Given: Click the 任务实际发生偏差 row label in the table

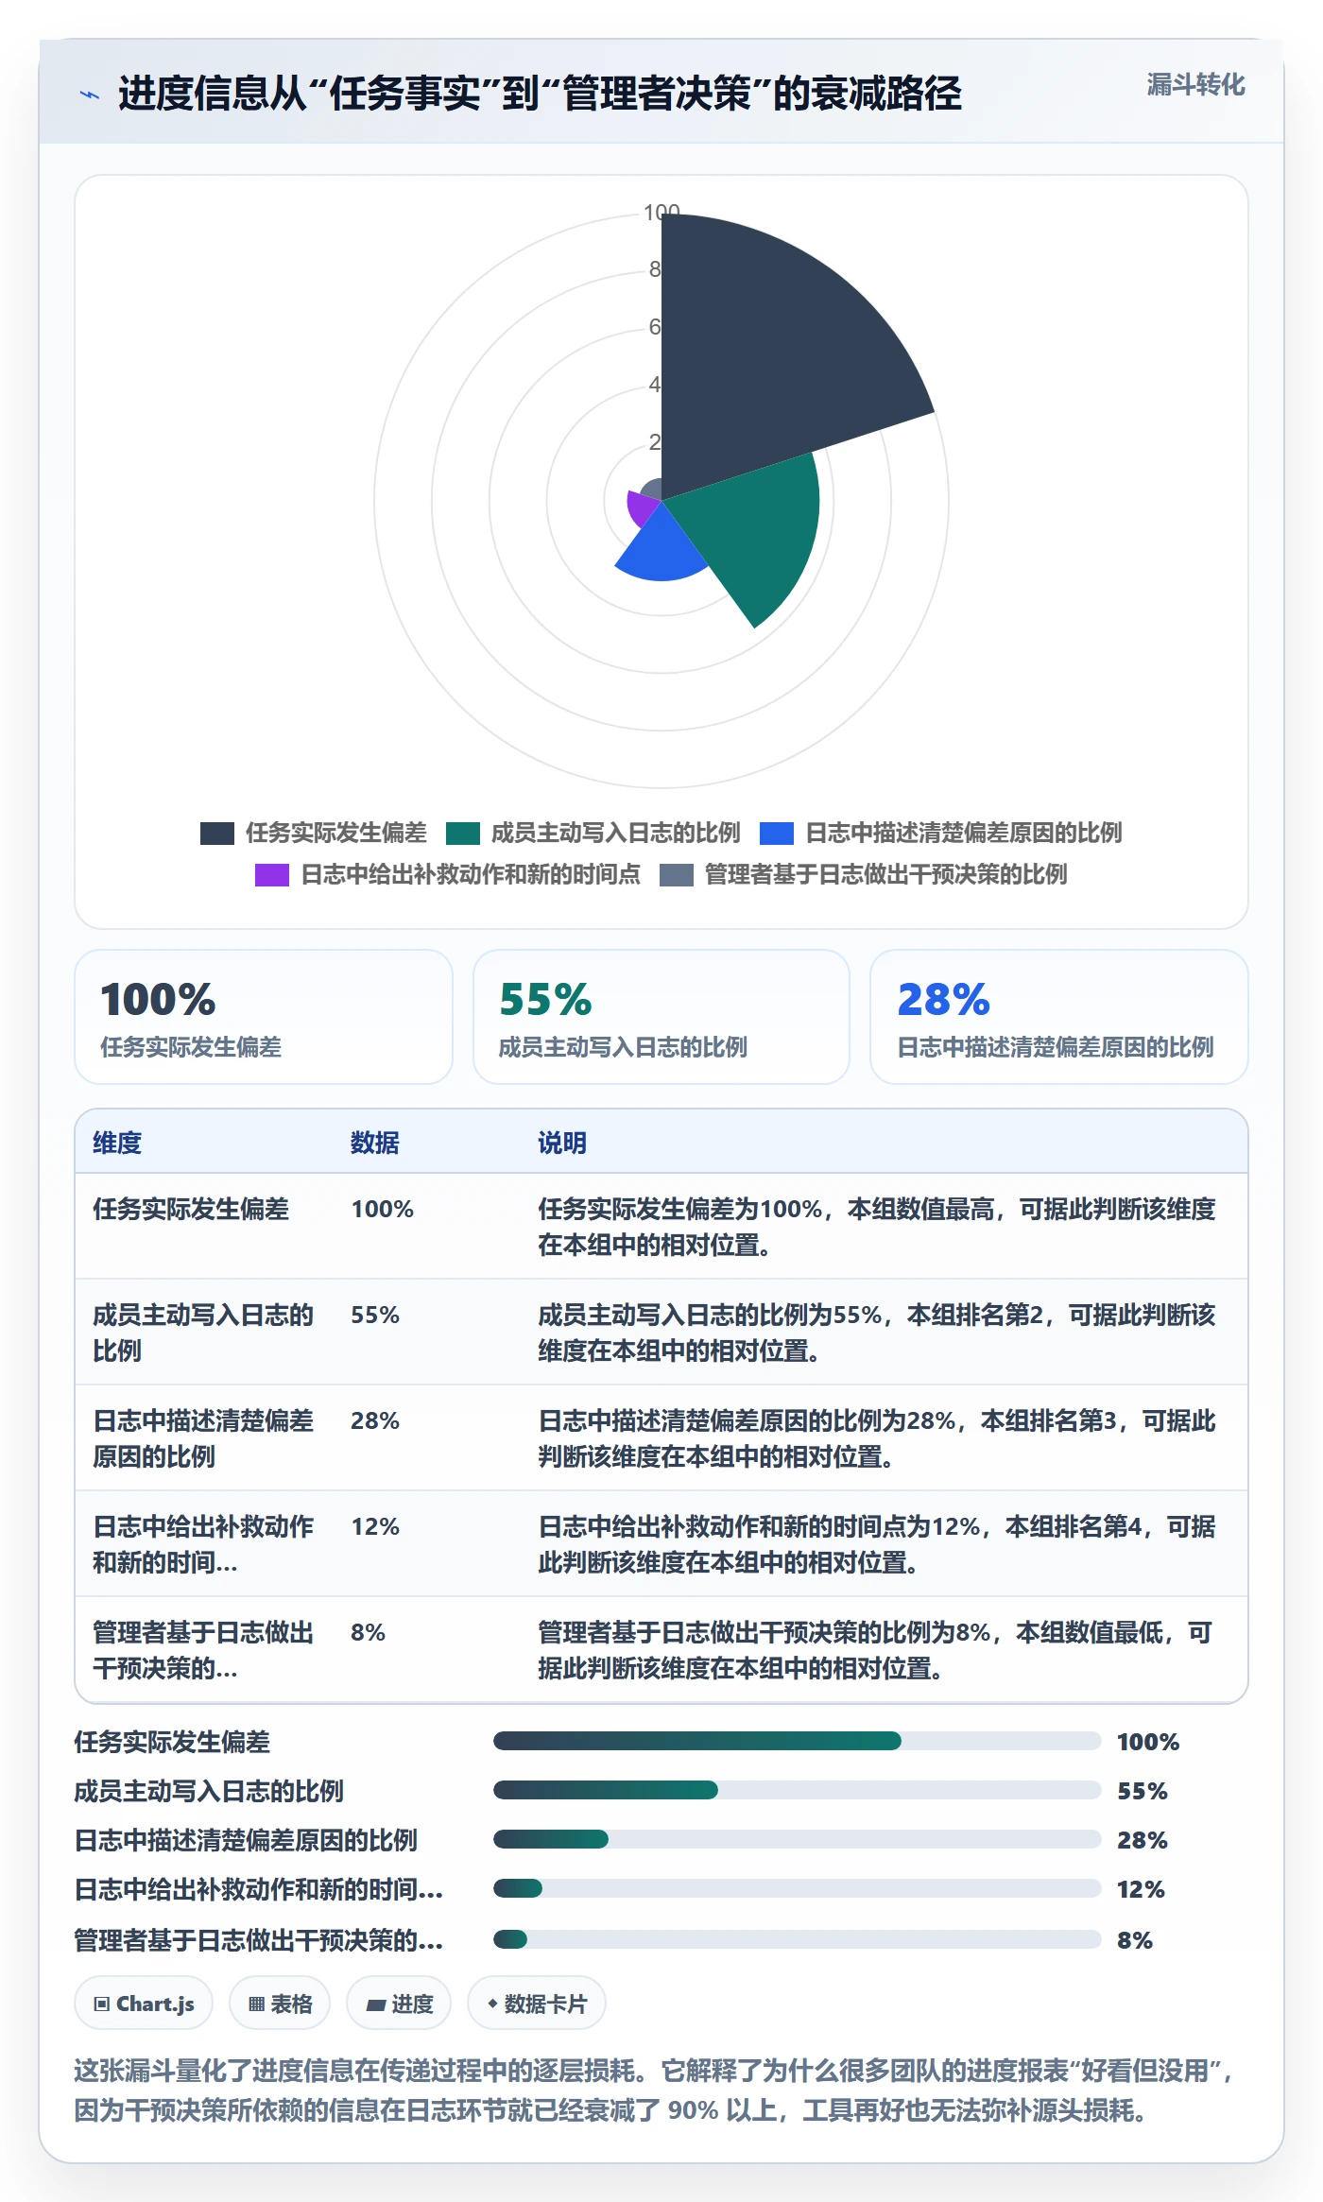Looking at the screenshot, I should [191, 1209].
